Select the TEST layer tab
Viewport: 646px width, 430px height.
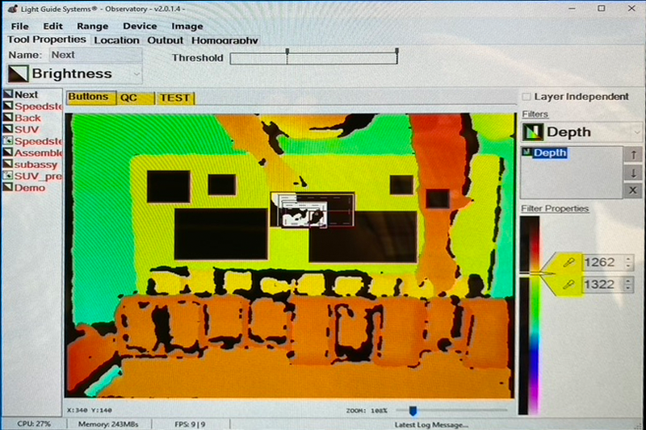[x=174, y=98]
